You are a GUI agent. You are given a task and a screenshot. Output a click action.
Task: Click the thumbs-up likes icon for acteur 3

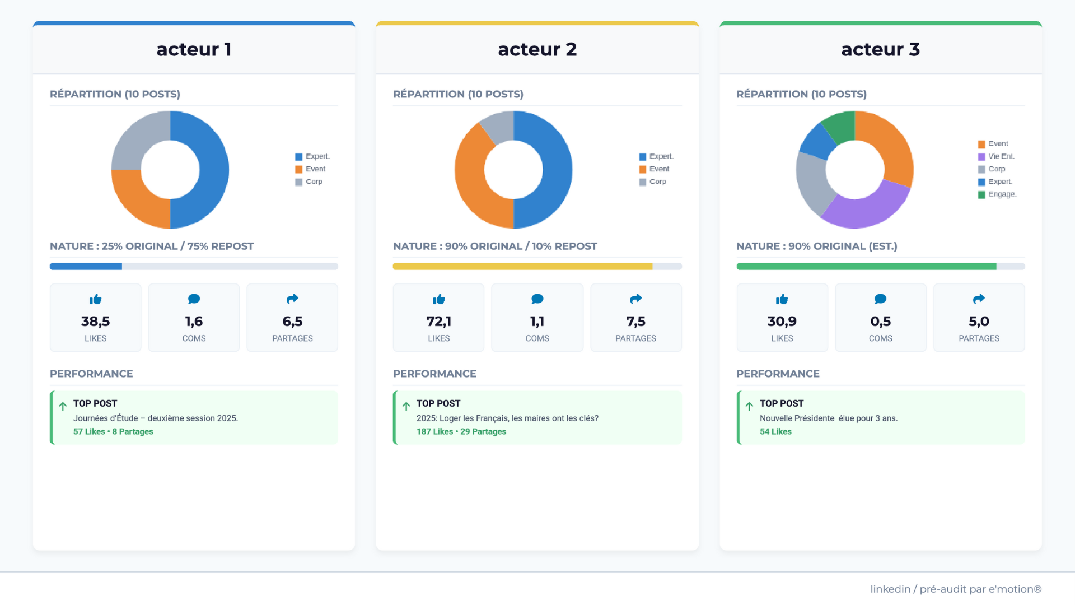click(782, 299)
